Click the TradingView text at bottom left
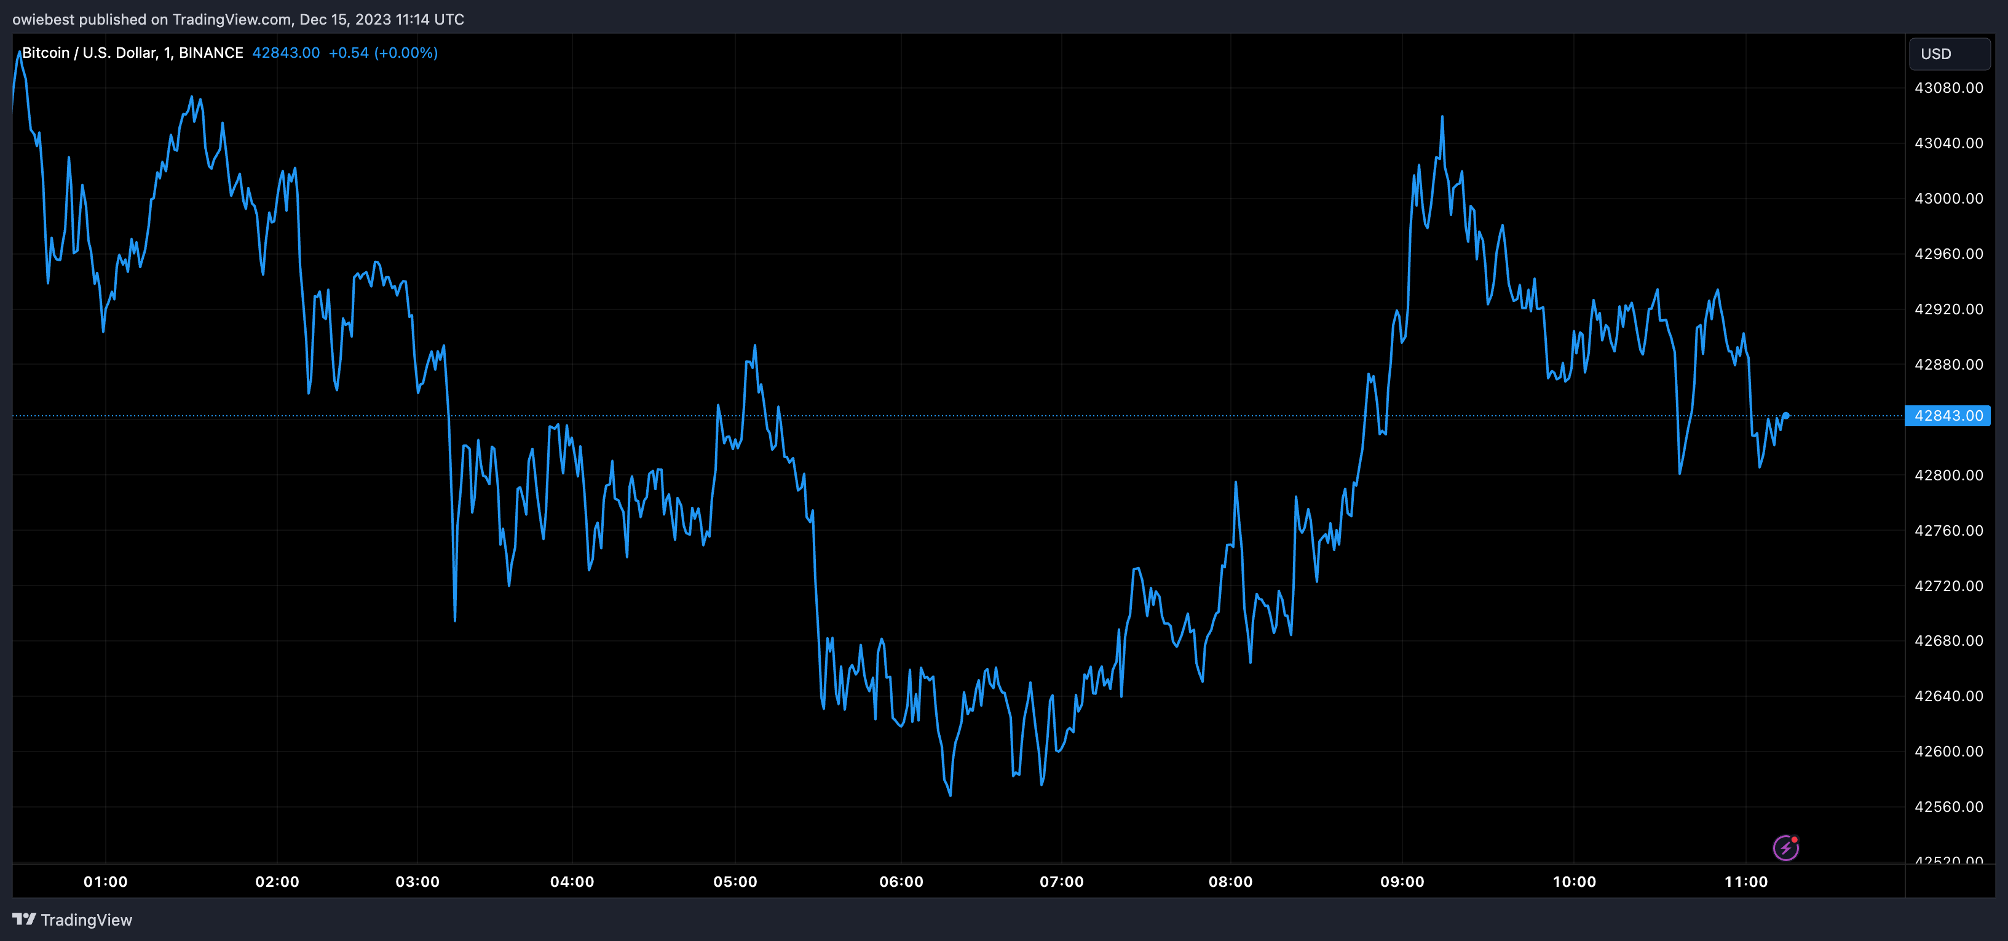Image resolution: width=2008 pixels, height=941 pixels. coord(85,920)
